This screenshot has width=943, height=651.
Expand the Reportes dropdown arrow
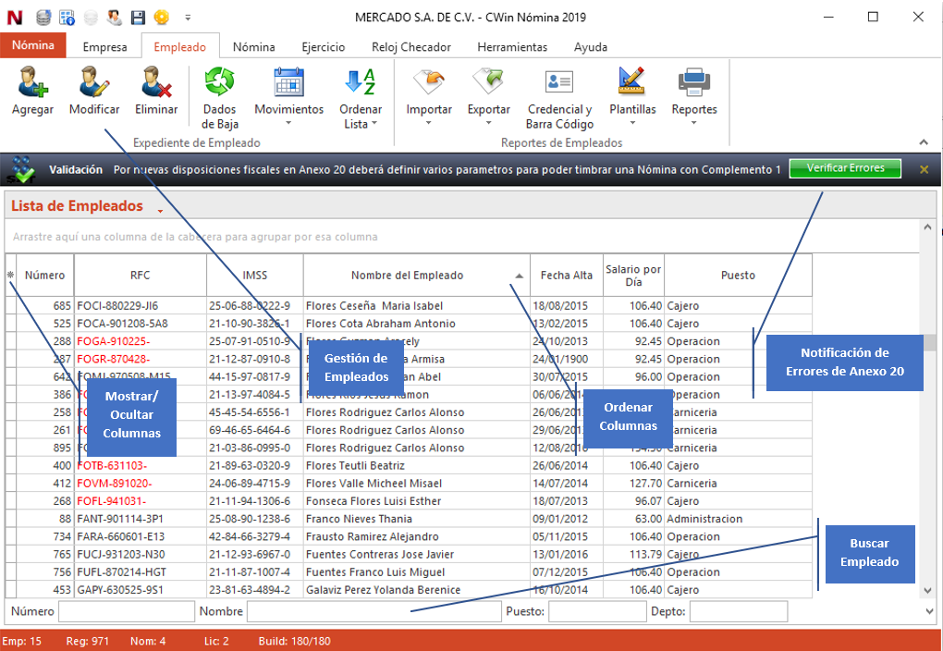click(694, 123)
